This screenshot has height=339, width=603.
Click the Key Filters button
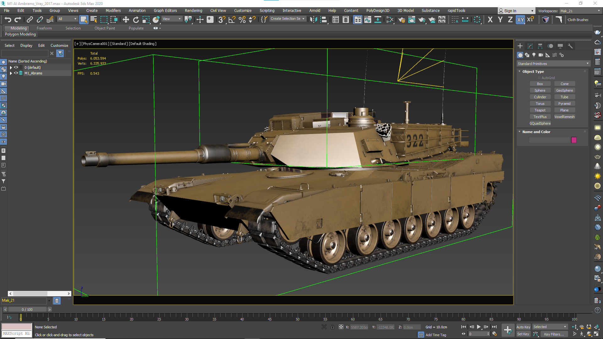[554, 334]
